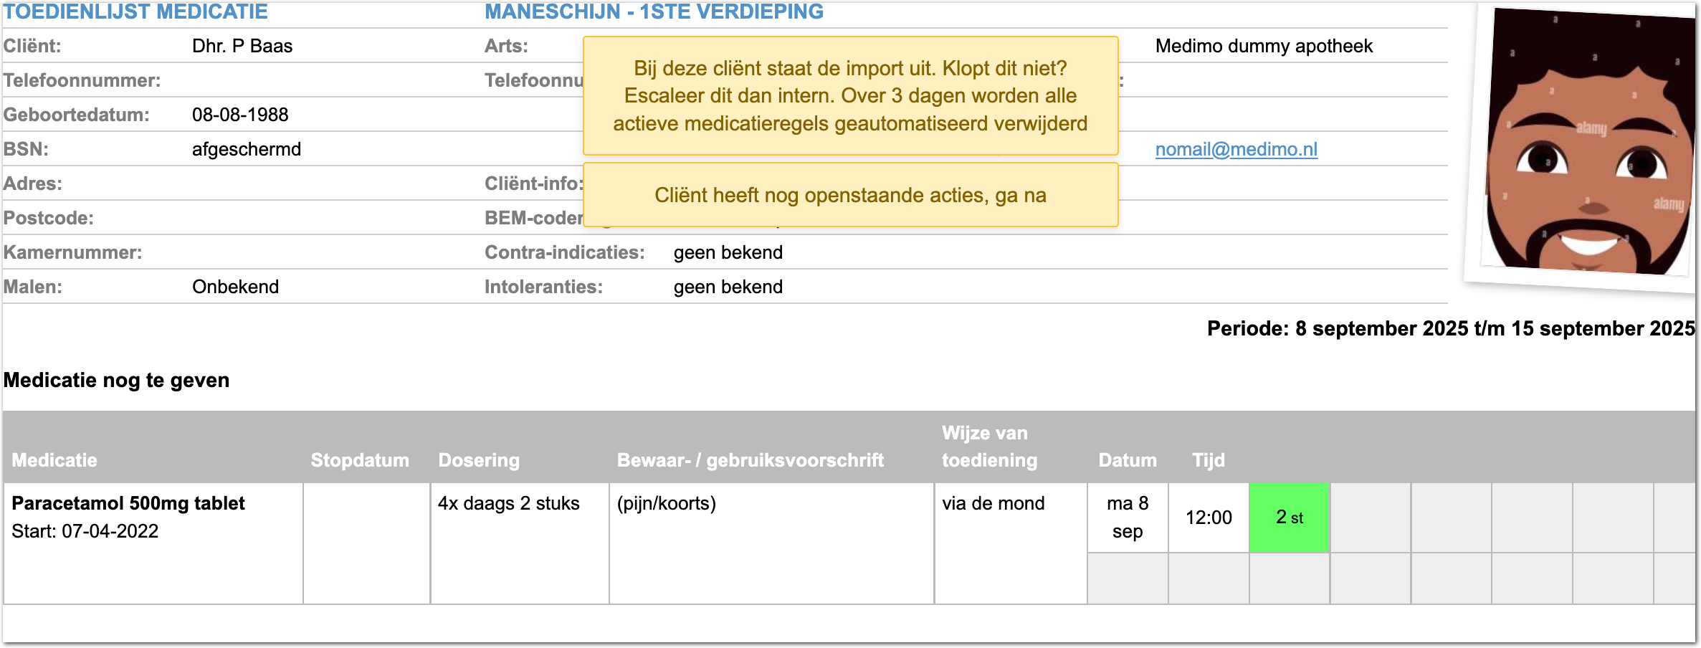
Task: Click the '4x daags 2 stuks' dosage cell
Action: click(x=509, y=503)
